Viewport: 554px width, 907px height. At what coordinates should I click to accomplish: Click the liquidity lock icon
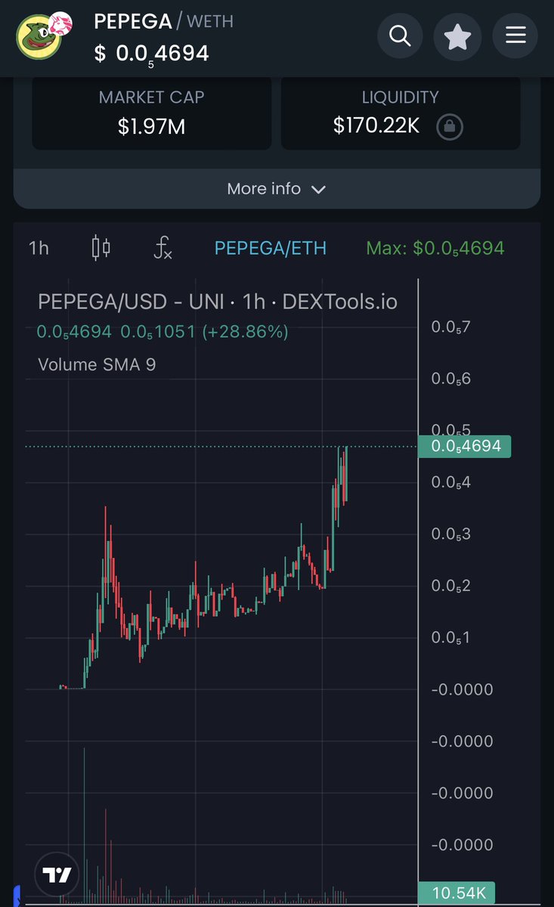click(450, 127)
